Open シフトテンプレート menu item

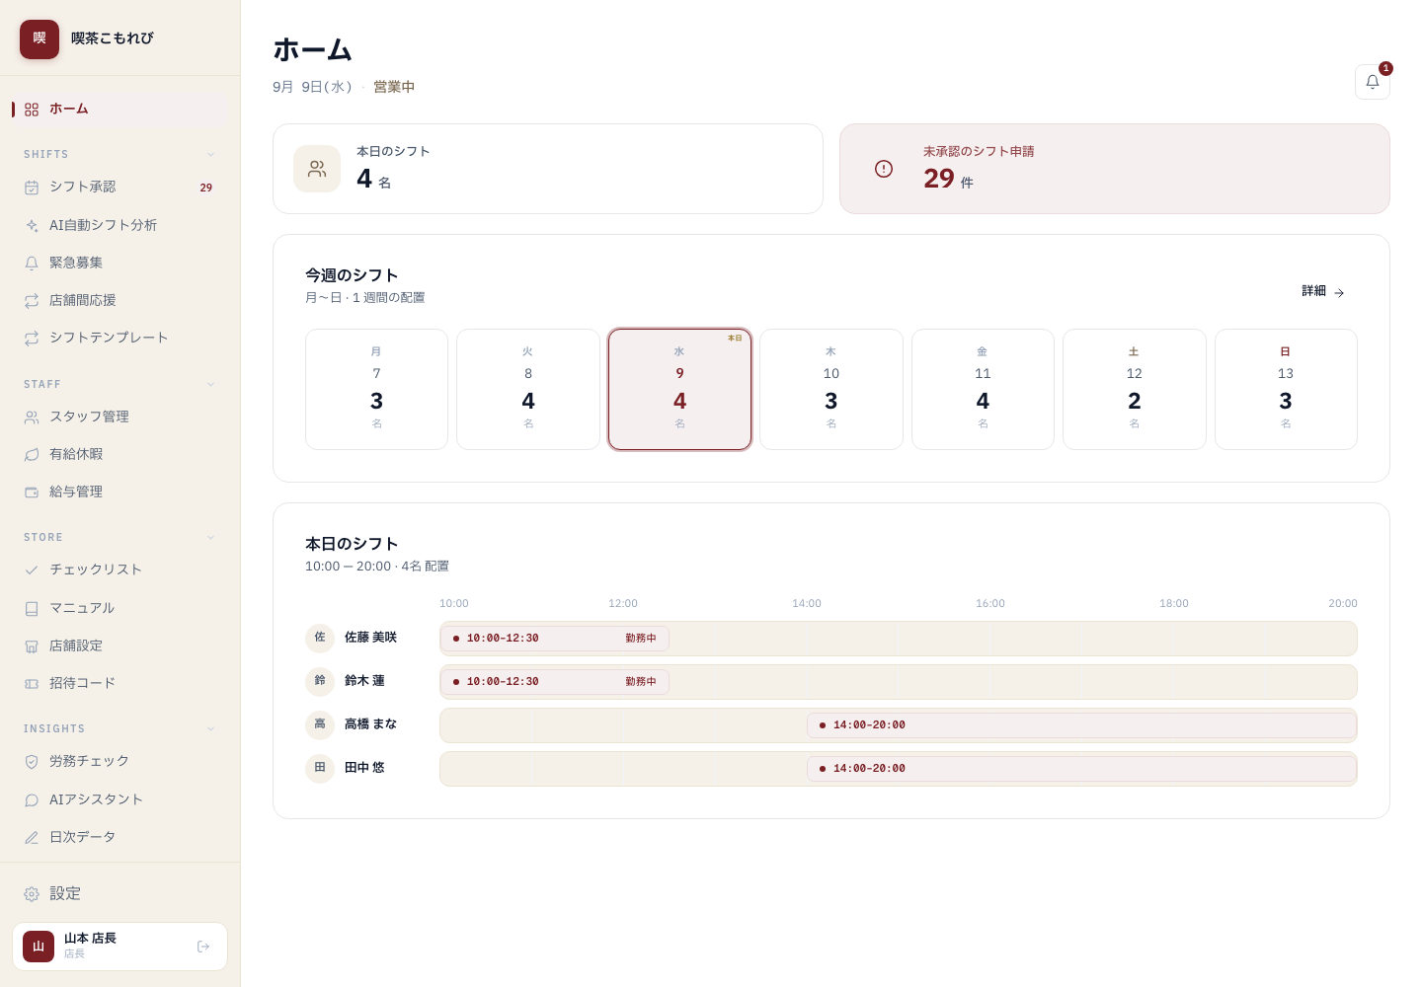pyautogui.click(x=119, y=338)
